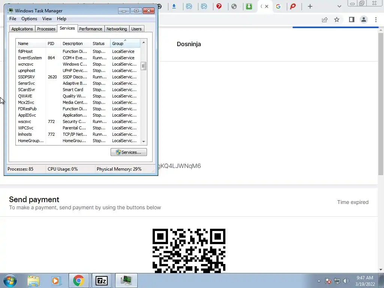Click the share this page icon
Viewport: 384px width, 288px height.
pos(325,19)
